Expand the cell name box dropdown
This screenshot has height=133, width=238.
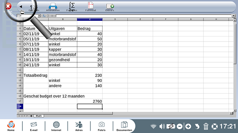(x=39, y=16)
